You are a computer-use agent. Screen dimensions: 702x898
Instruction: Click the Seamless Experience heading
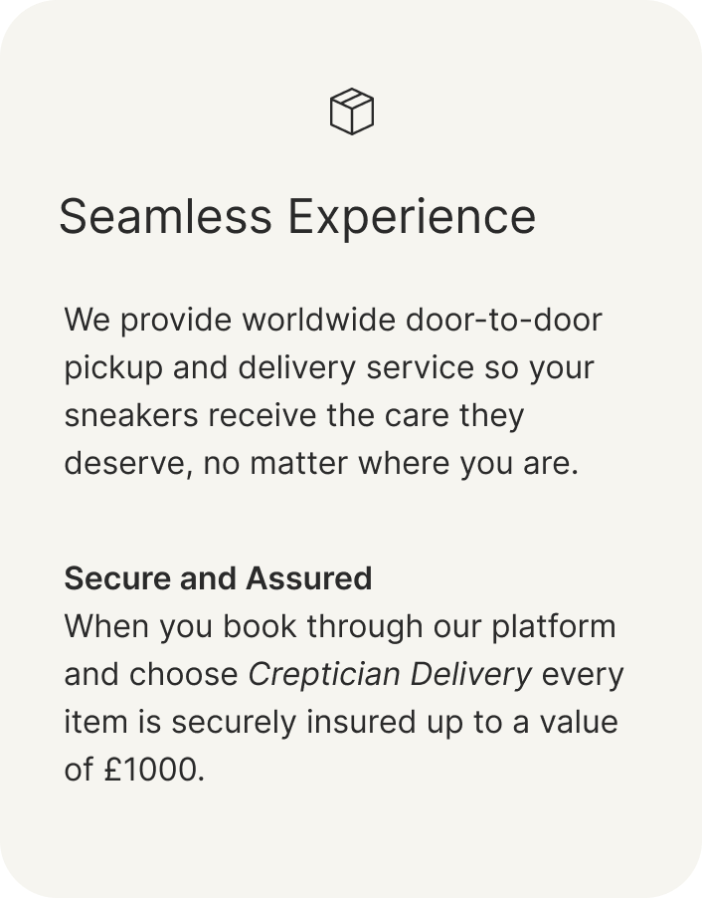(x=297, y=217)
